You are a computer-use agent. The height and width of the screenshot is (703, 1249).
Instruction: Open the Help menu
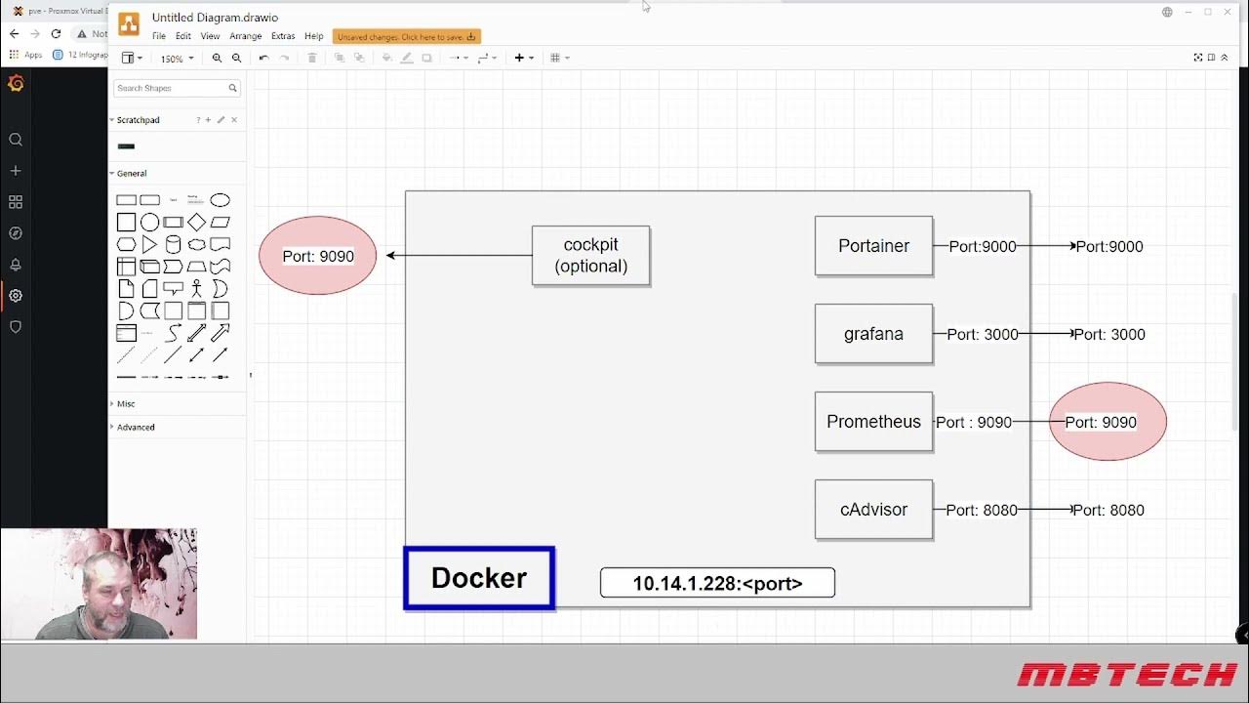pyautogui.click(x=313, y=36)
